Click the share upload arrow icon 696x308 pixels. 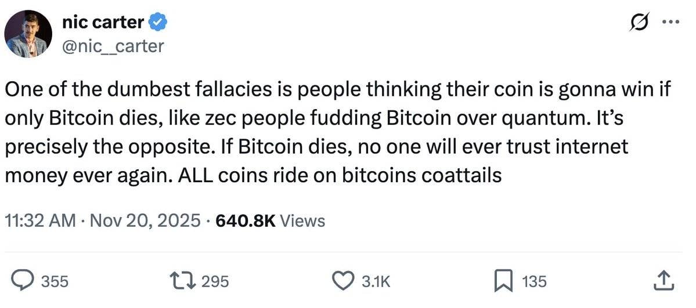[x=663, y=281]
